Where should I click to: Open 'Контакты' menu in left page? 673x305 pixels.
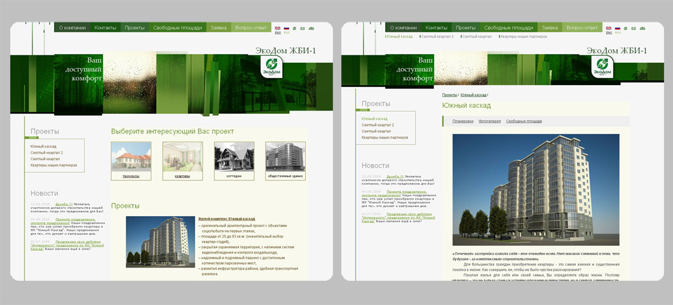105,27
